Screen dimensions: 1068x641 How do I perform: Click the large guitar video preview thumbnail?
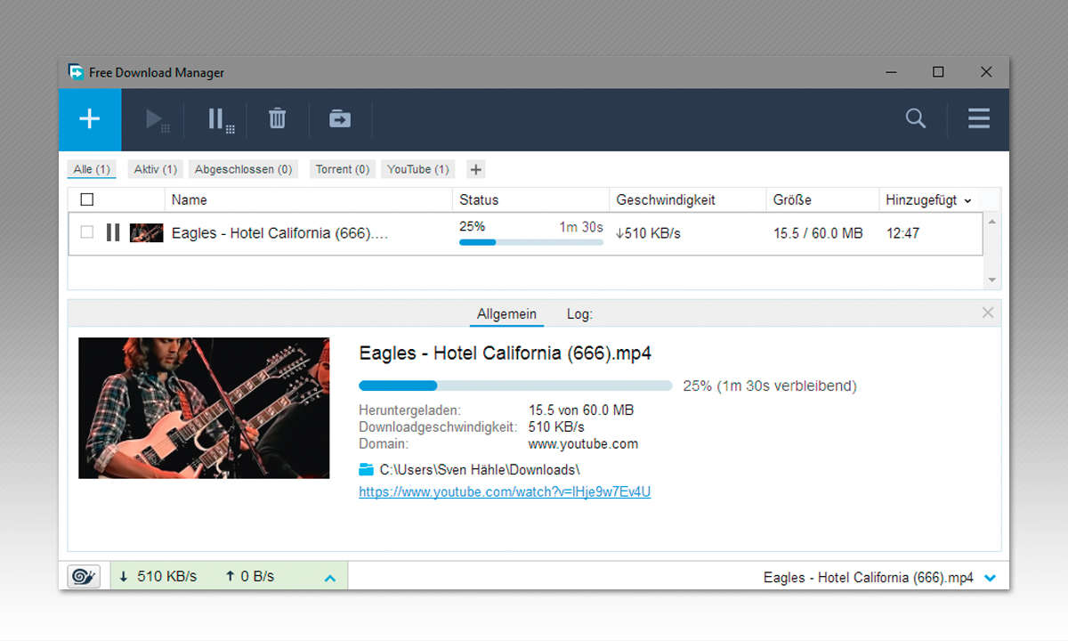[204, 408]
